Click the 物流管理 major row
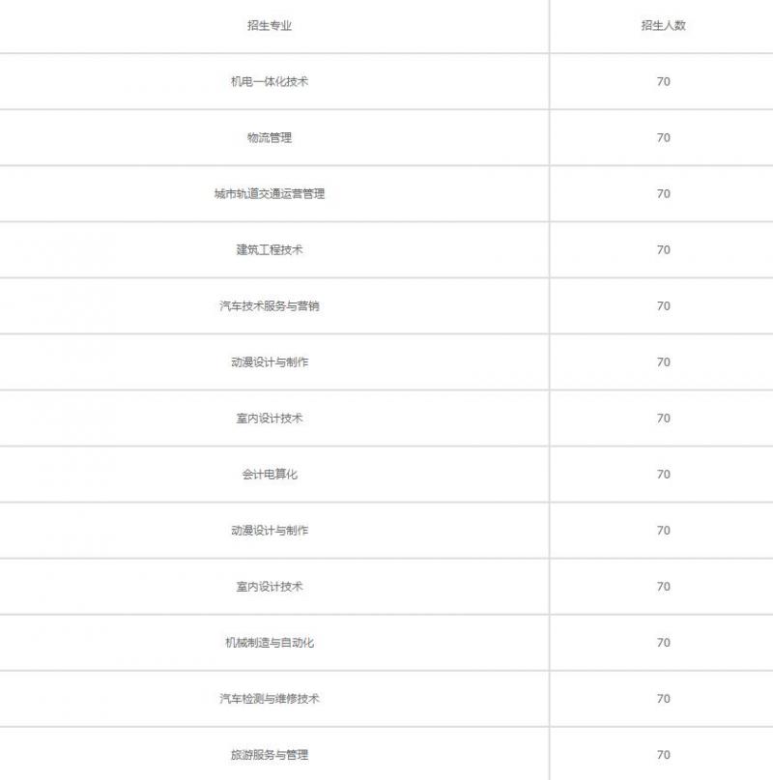This screenshot has height=780, width=773. tap(270, 138)
